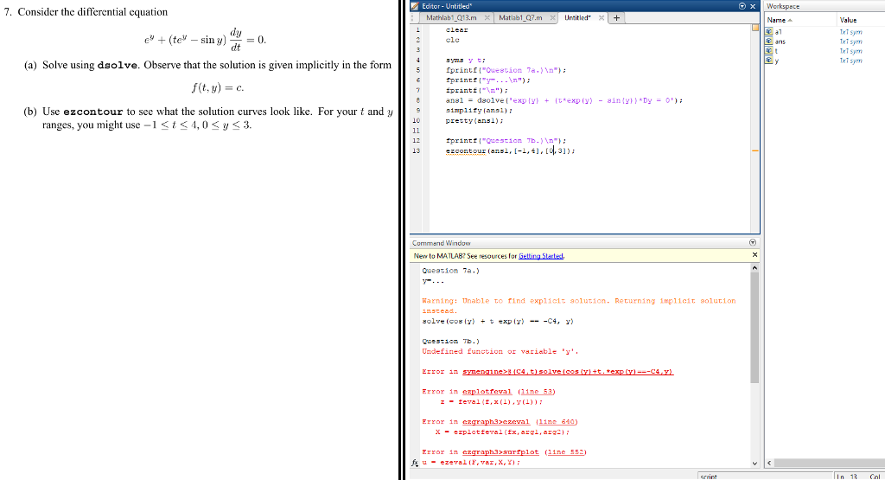Viewport: 885px width, 480px height.
Task: Open ezgraph3>ezeval error link
Action: coord(496,422)
